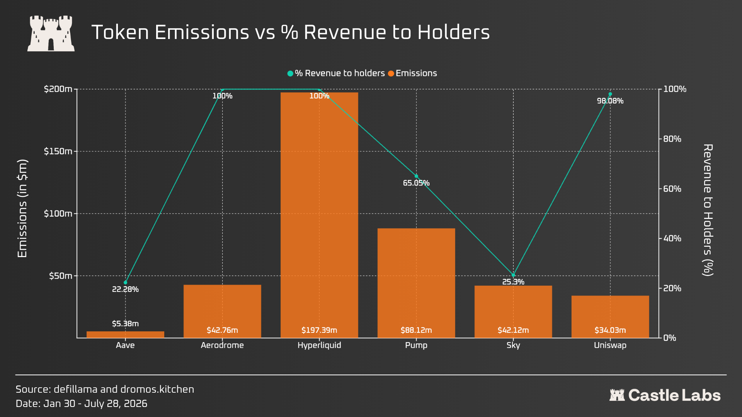Screen dimensions: 742x417
Task: Click the teal legend dot for revenue
Action: point(290,73)
